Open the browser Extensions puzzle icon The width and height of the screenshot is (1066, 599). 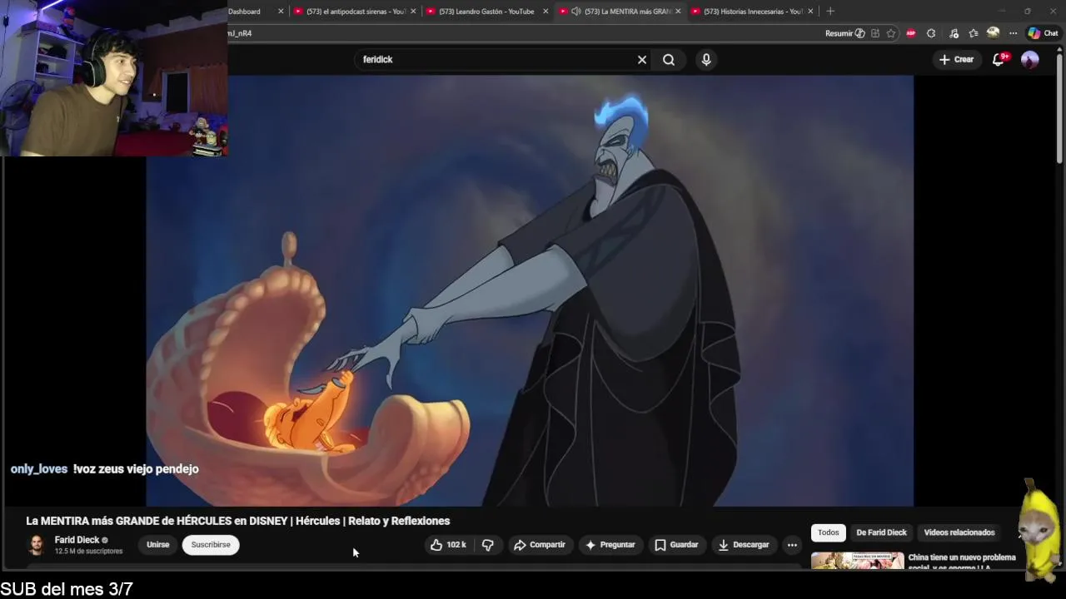[931, 33]
